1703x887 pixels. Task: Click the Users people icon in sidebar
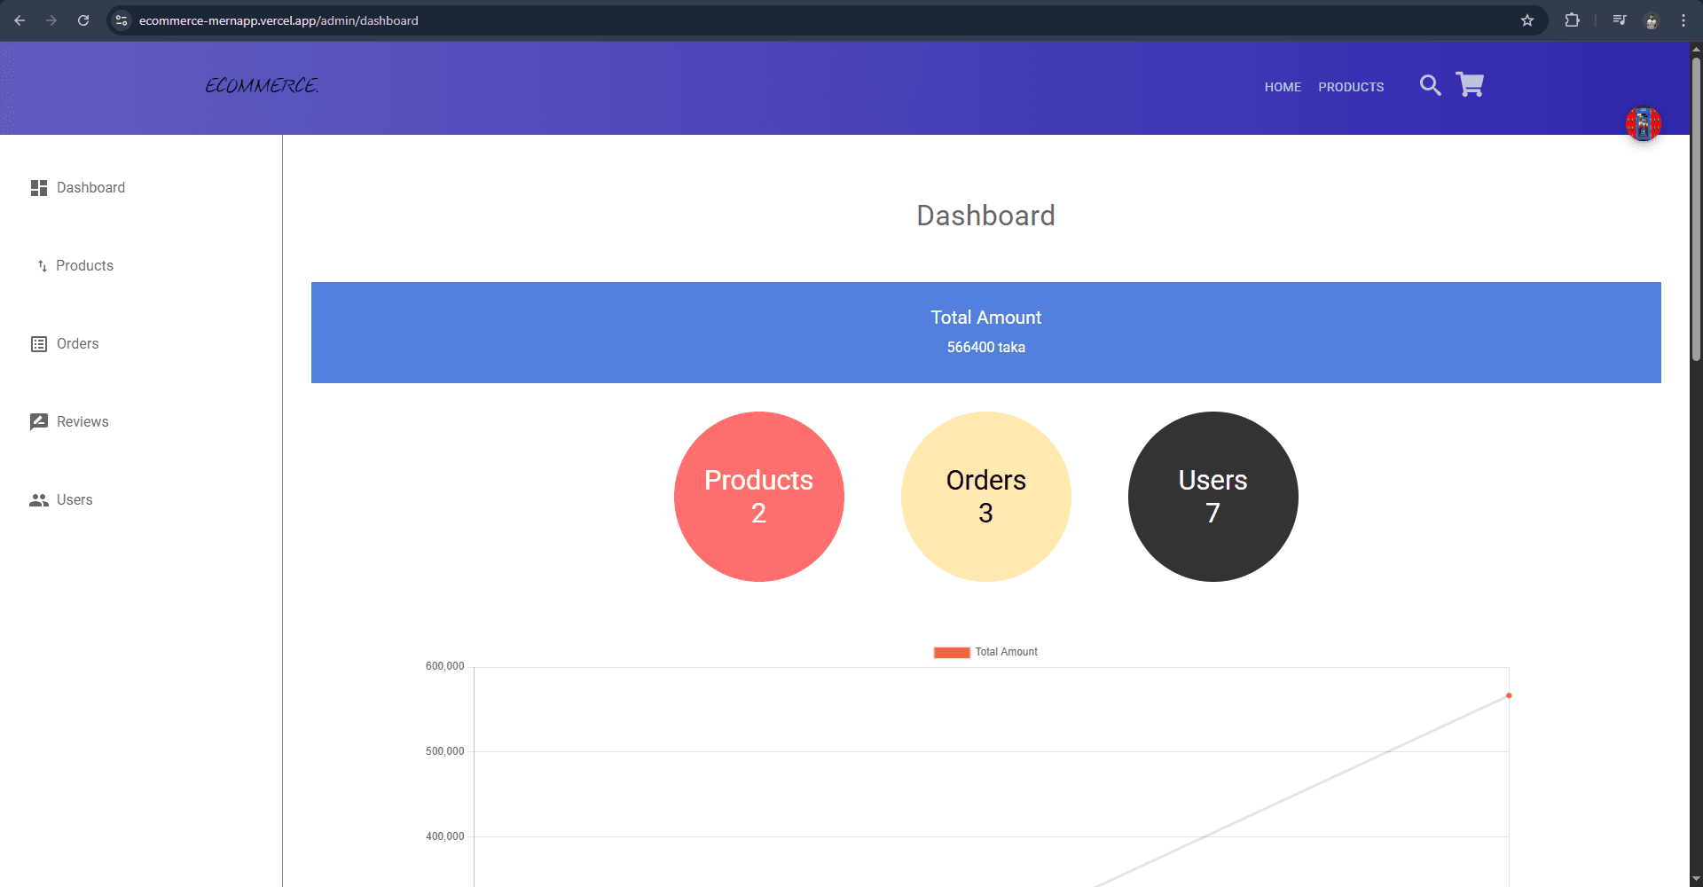pos(39,500)
